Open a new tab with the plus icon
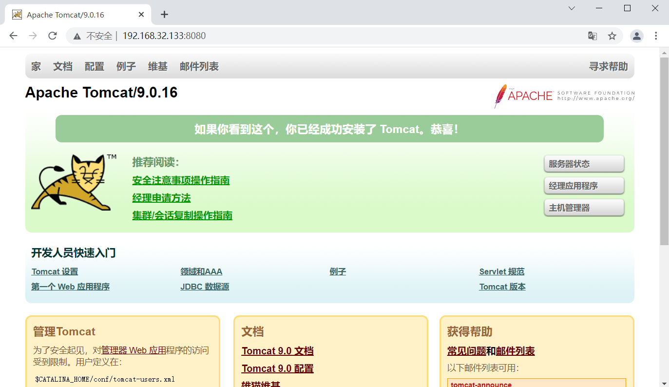 coord(164,14)
